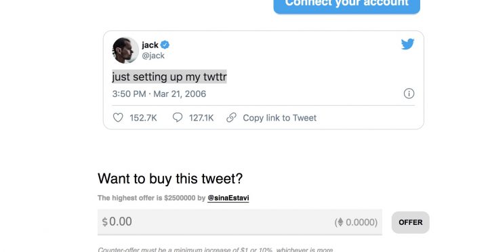488x252 pixels.
Task: Click the 'Want to buy this tweet?' heading
Action: (170, 179)
